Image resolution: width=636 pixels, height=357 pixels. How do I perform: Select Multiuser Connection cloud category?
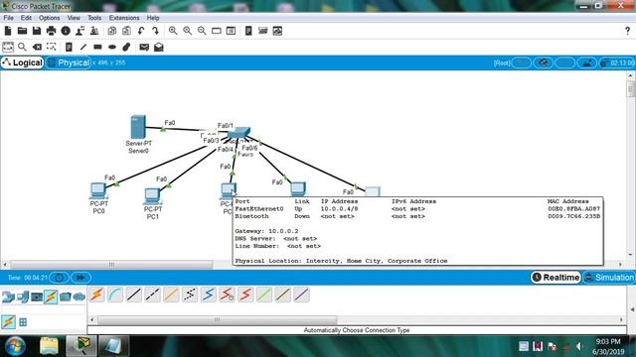[x=79, y=297]
